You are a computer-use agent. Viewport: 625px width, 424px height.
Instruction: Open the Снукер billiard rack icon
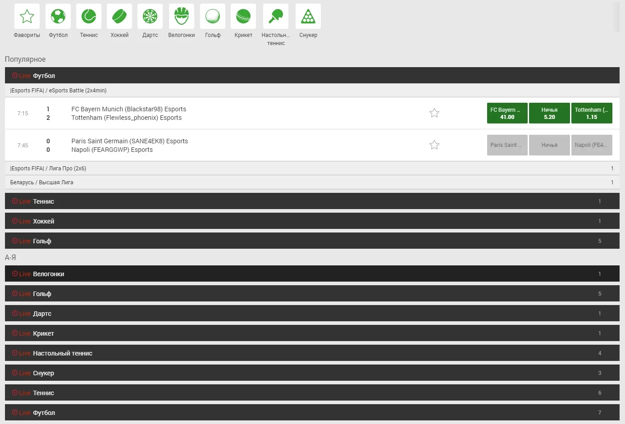point(308,17)
